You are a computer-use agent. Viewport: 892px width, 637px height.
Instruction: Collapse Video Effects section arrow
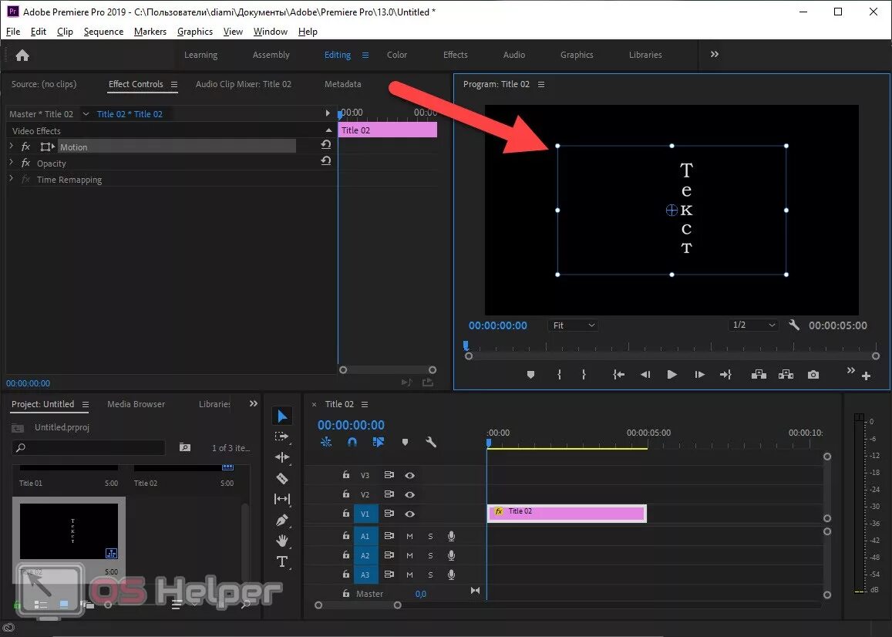coord(328,130)
